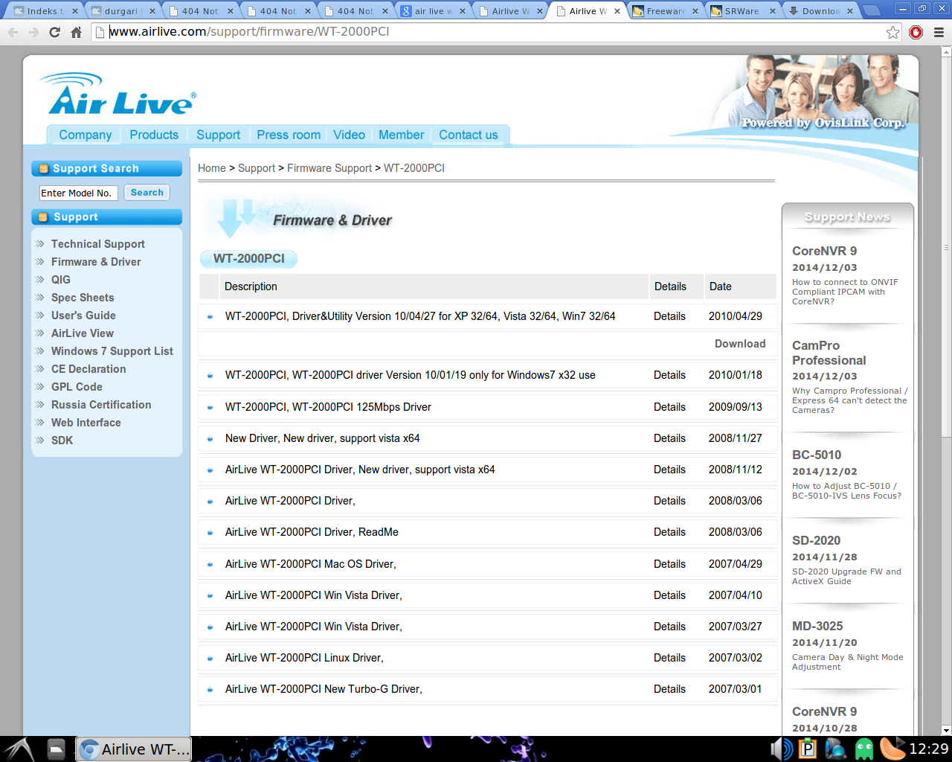This screenshot has width=952, height=762.
Task: Click Firmware Support in the breadcrumb
Action: coord(329,168)
